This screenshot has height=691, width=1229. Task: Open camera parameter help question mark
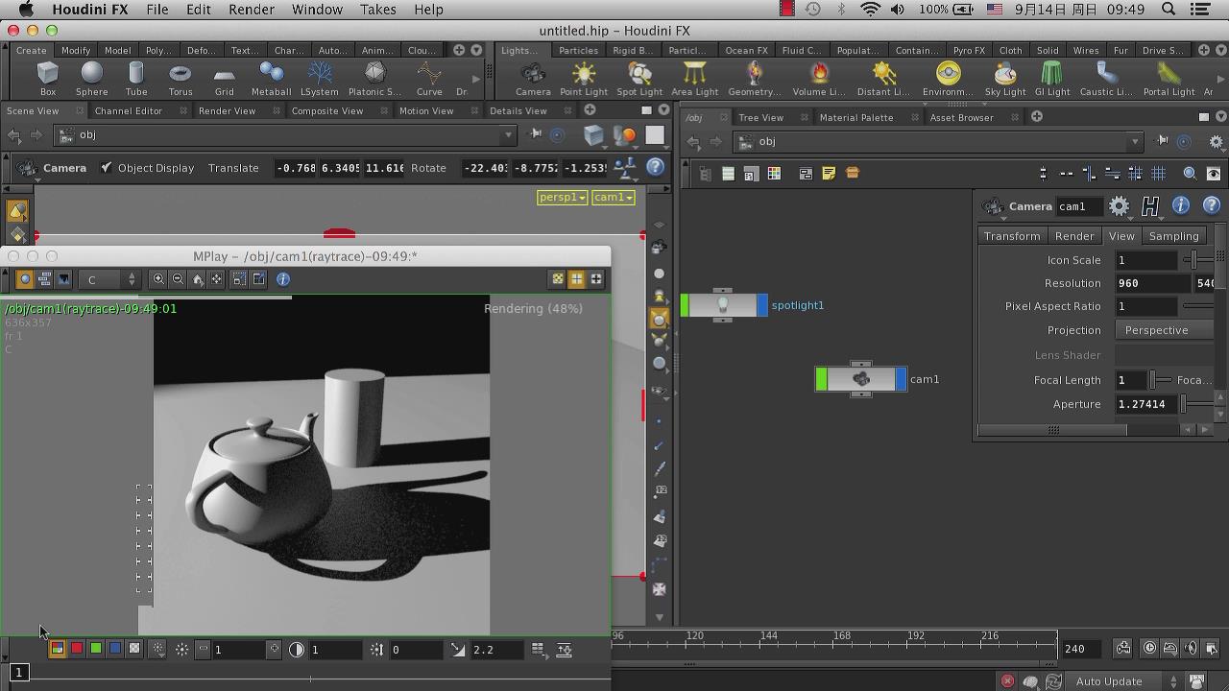(1212, 205)
